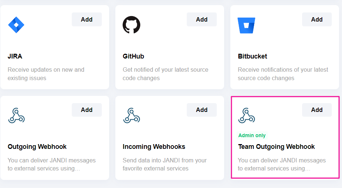This screenshot has height=188, width=342.
Task: Select the Incoming Webhooks title
Action: pyautogui.click(x=154, y=147)
